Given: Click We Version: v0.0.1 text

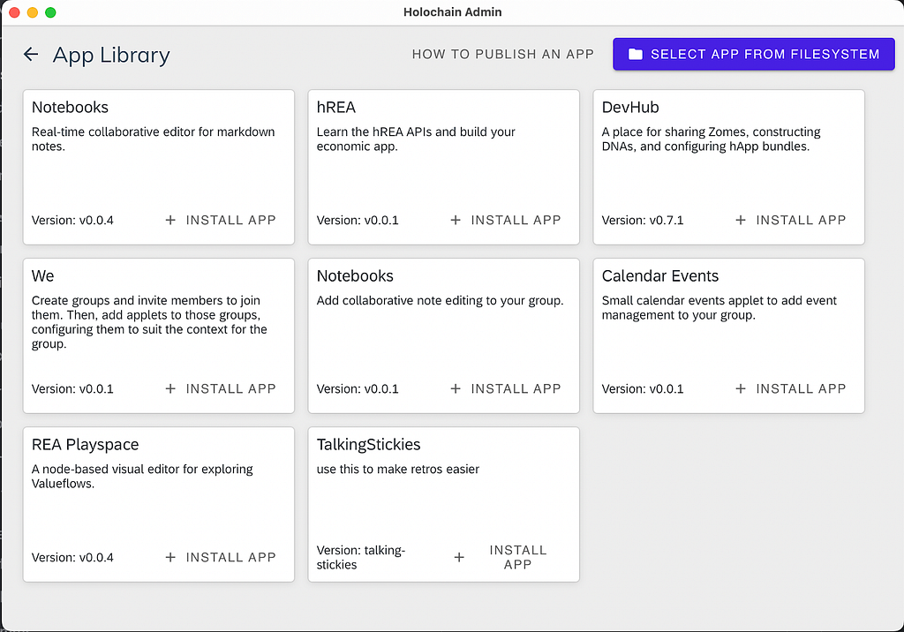Looking at the screenshot, I should pos(72,389).
